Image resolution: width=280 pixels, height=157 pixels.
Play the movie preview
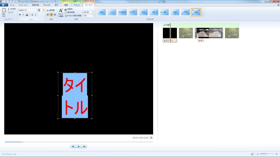point(79,146)
